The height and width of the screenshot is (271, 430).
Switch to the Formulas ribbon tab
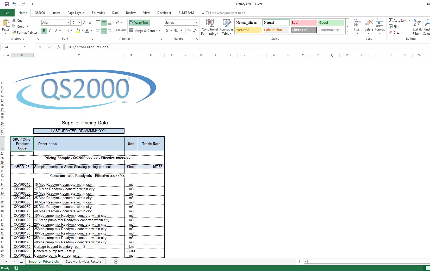pos(98,13)
